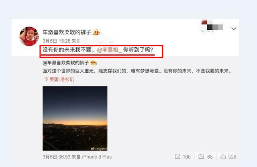Click the location pin icon before 美国·洛杉矶

point(46,79)
